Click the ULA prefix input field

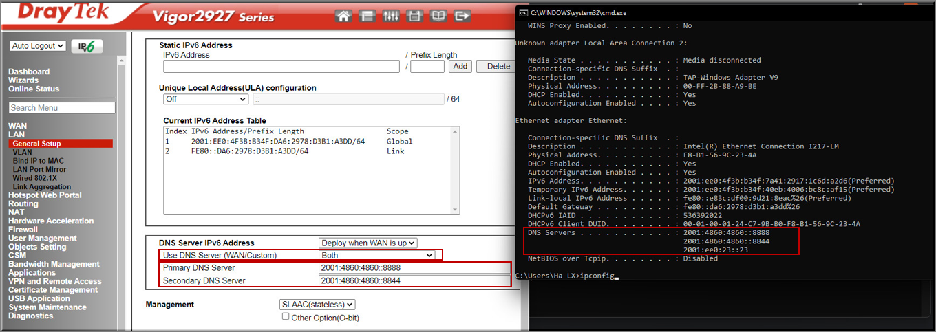click(348, 99)
